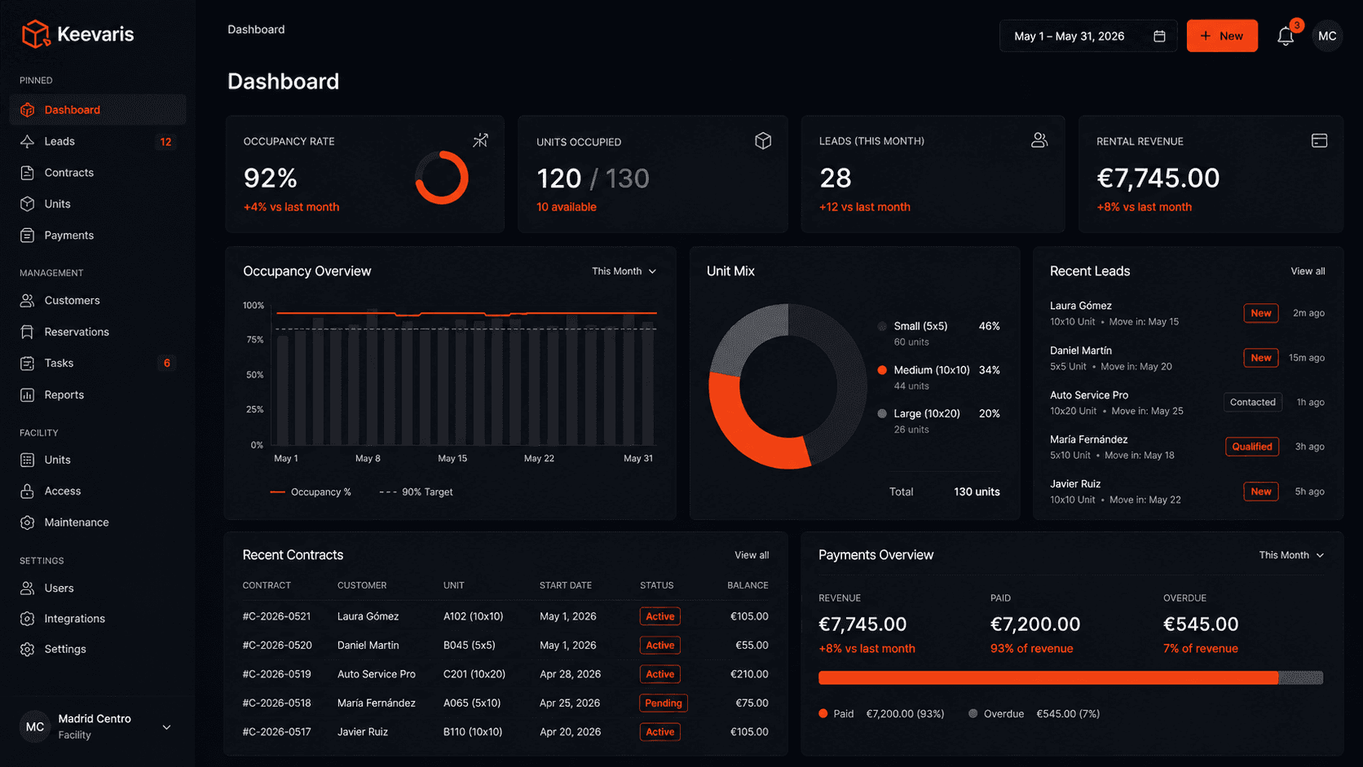Viewport: 1363px width, 767px height.
Task: Click the Occupancy % legend item
Action: click(x=311, y=492)
